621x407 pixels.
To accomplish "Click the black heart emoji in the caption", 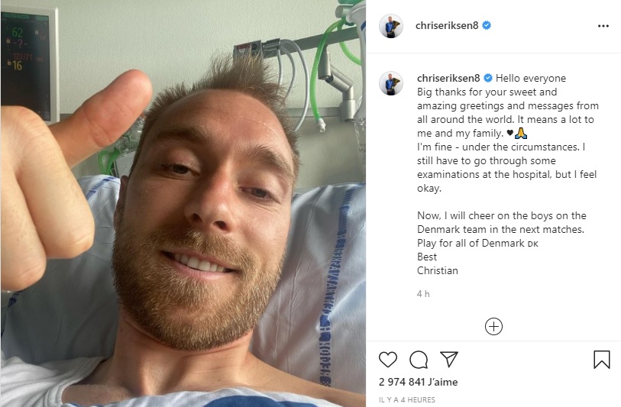I will pyautogui.click(x=510, y=134).
